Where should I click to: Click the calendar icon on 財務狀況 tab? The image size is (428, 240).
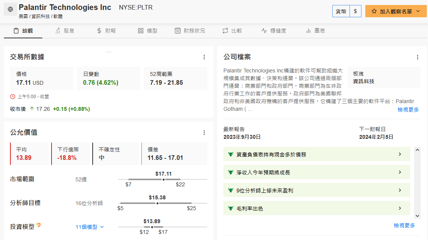coord(177,31)
